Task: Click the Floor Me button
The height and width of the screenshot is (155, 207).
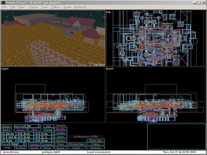Action: (x=95, y=140)
